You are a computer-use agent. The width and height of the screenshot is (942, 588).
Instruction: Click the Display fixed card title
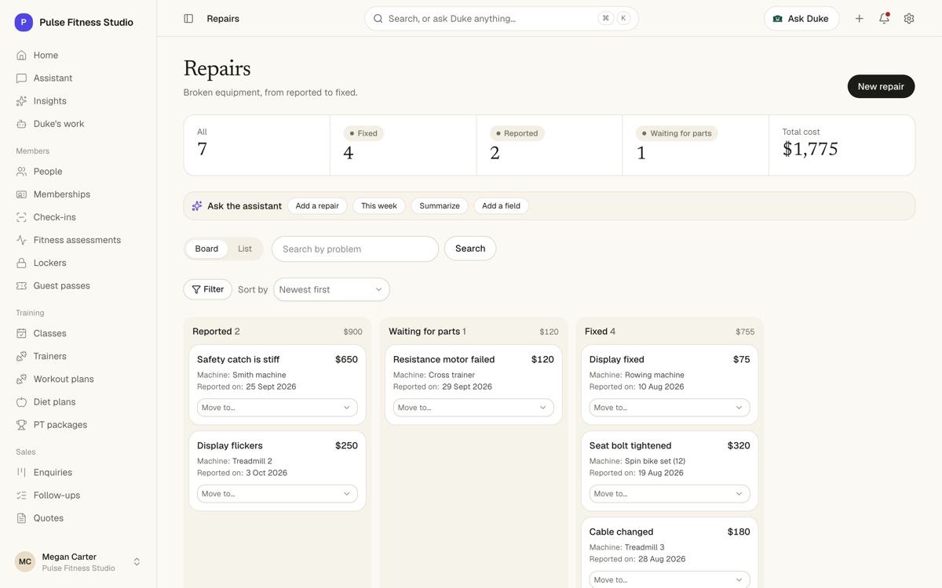[616, 359]
